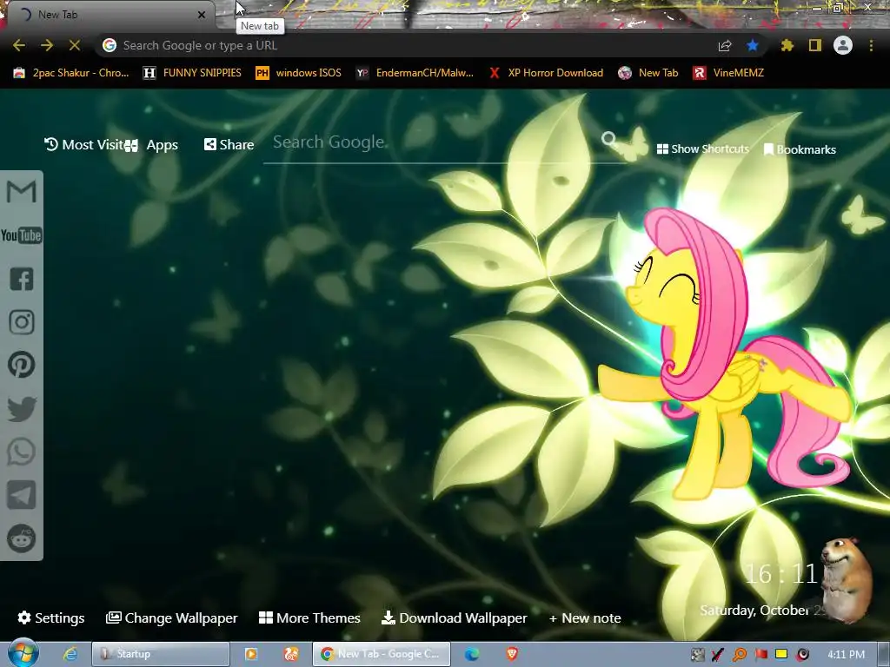Add a New note
The width and height of the screenshot is (890, 667).
(x=585, y=617)
